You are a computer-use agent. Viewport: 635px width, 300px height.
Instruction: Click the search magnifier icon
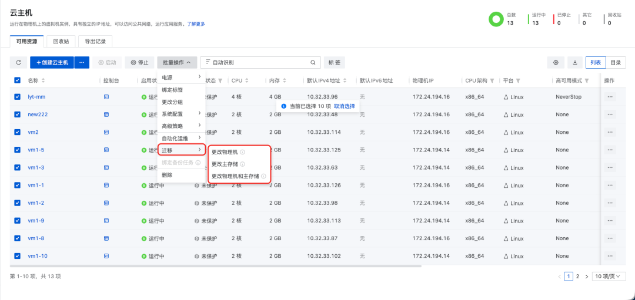[313, 63]
